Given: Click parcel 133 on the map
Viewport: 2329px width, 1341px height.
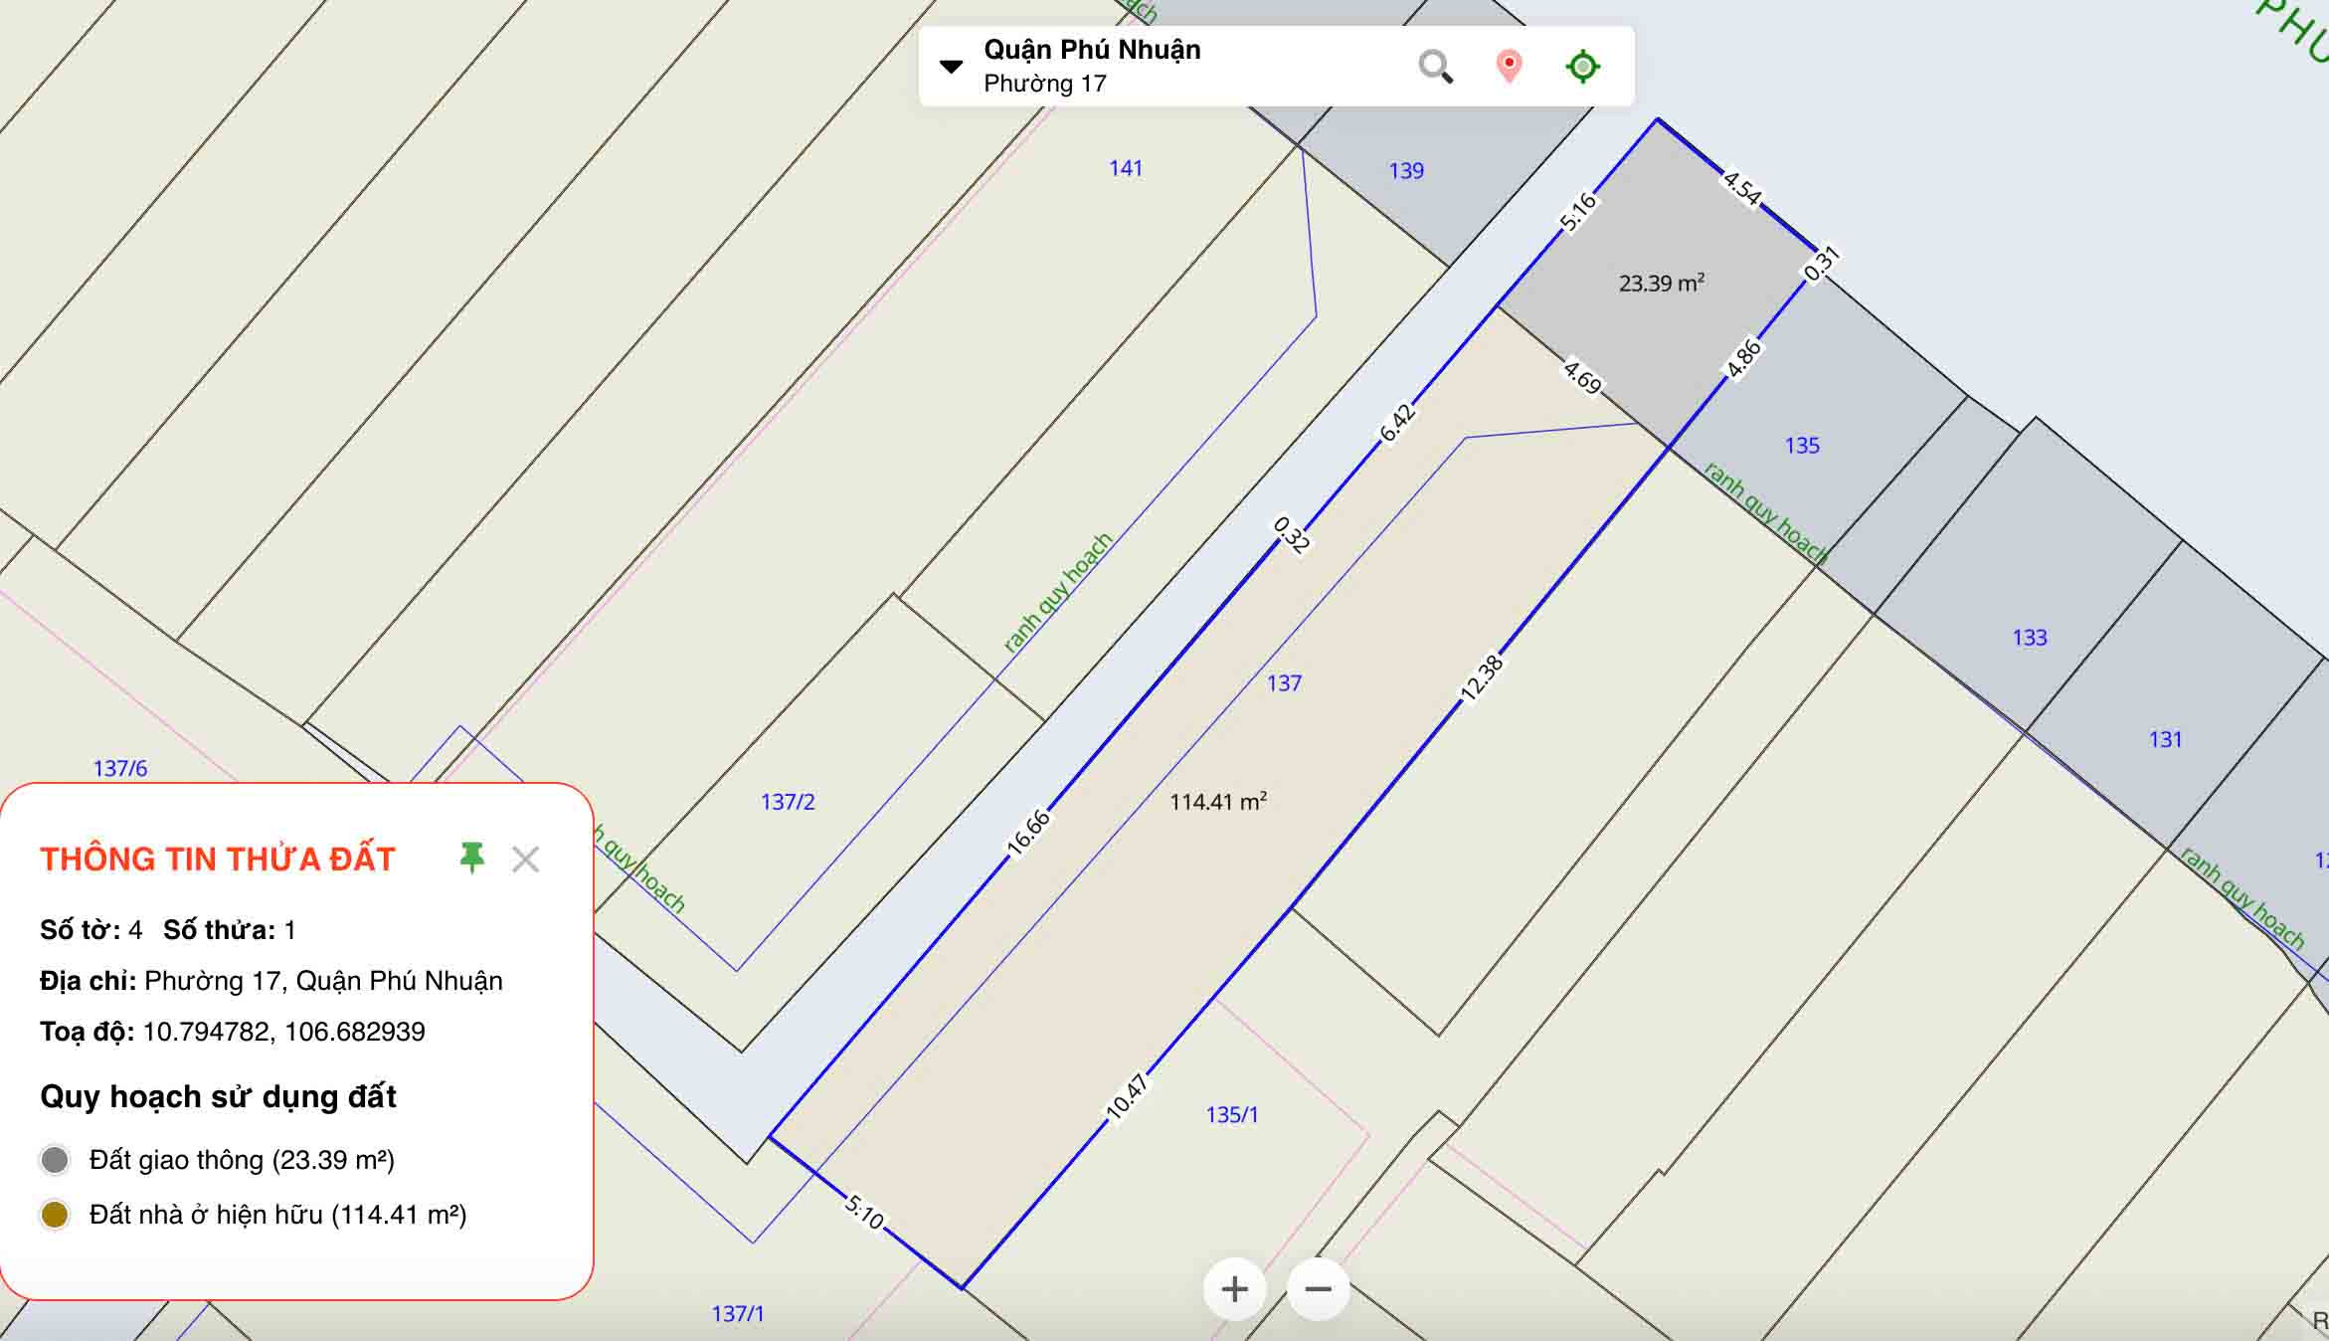Looking at the screenshot, I should click(x=2029, y=638).
